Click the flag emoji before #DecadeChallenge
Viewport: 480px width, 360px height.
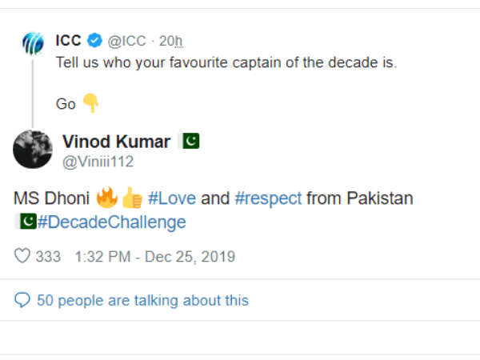pos(26,222)
